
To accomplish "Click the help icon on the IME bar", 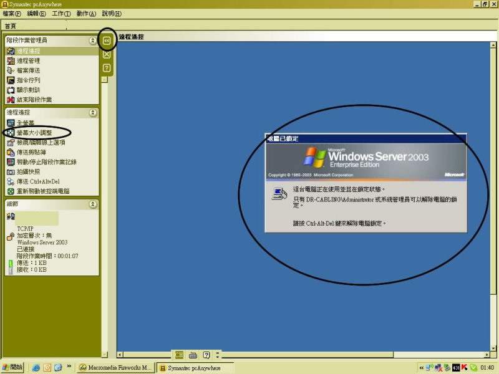I will (x=206, y=355).
